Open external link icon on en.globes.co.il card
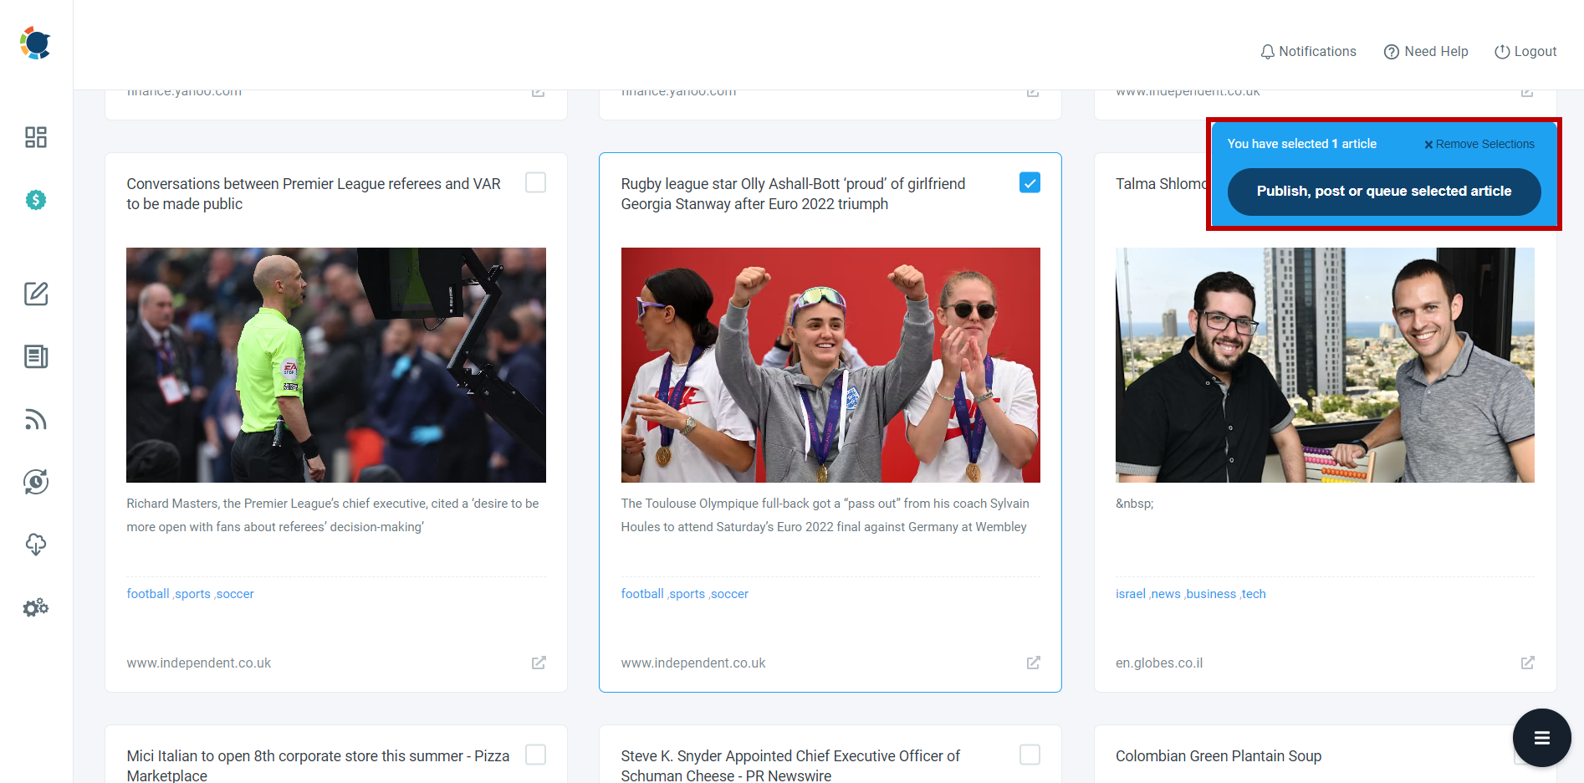Viewport: 1584px width, 783px height. point(1528,663)
